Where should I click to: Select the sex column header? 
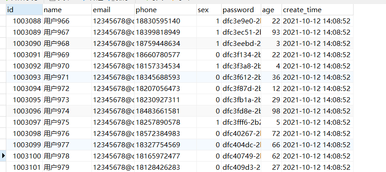point(209,10)
